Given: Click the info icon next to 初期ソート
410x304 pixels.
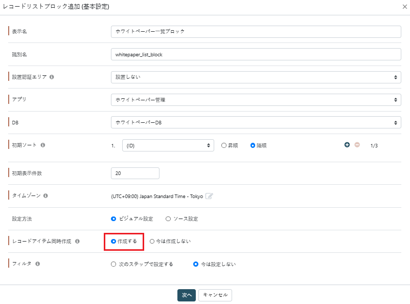Looking at the screenshot, I should pyautogui.click(x=43, y=145).
